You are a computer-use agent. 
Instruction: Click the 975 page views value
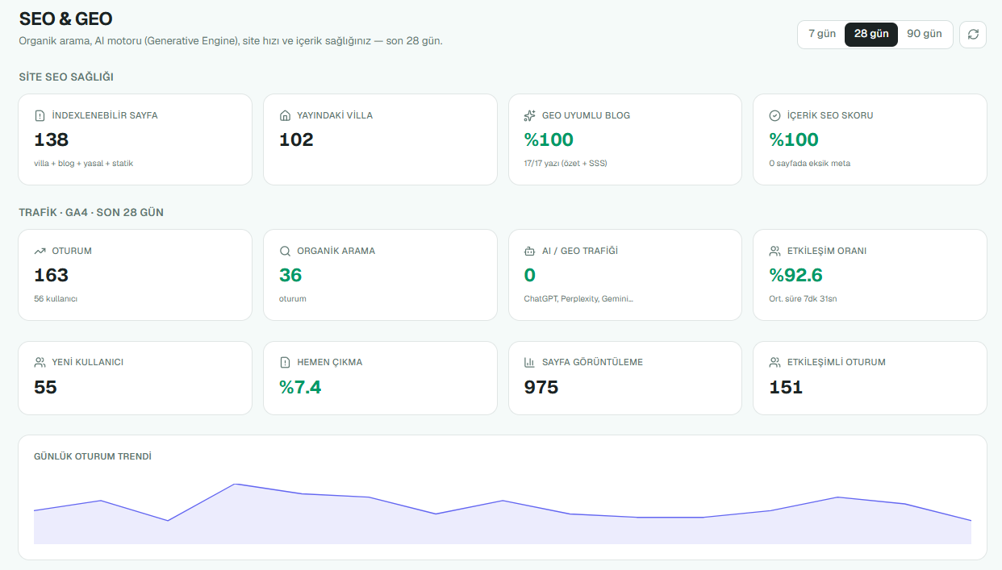[x=541, y=387]
